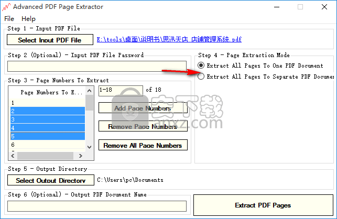337x219 pixels.
Task: Click the application icon in title bar
Action: pyautogui.click(x=6, y=7)
